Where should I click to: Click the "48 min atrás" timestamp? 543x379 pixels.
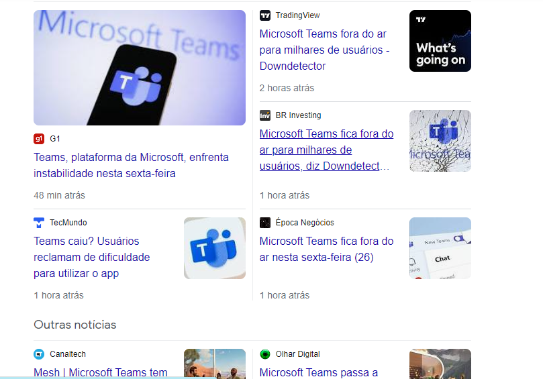[59, 196]
